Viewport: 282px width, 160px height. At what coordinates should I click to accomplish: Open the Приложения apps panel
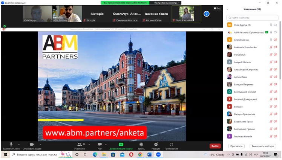172,146
